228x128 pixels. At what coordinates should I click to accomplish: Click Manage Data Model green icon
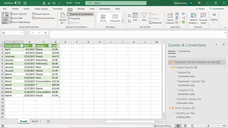tap(183, 22)
